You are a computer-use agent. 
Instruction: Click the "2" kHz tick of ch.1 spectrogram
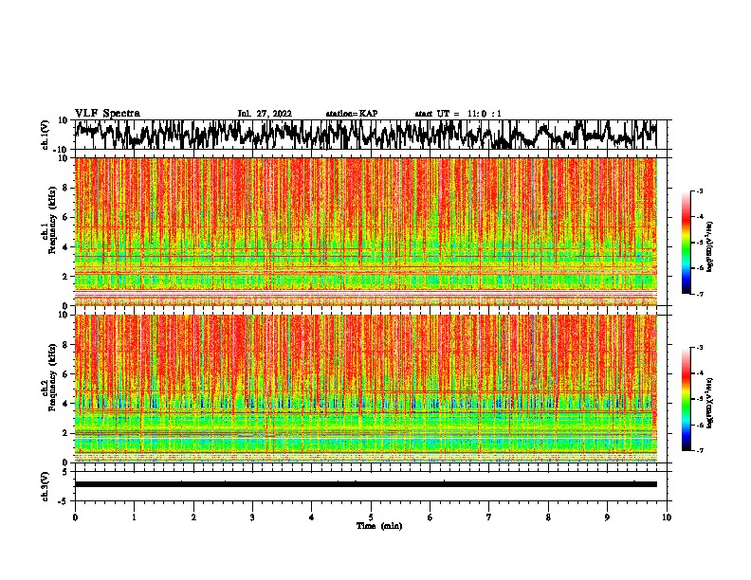(x=65, y=276)
